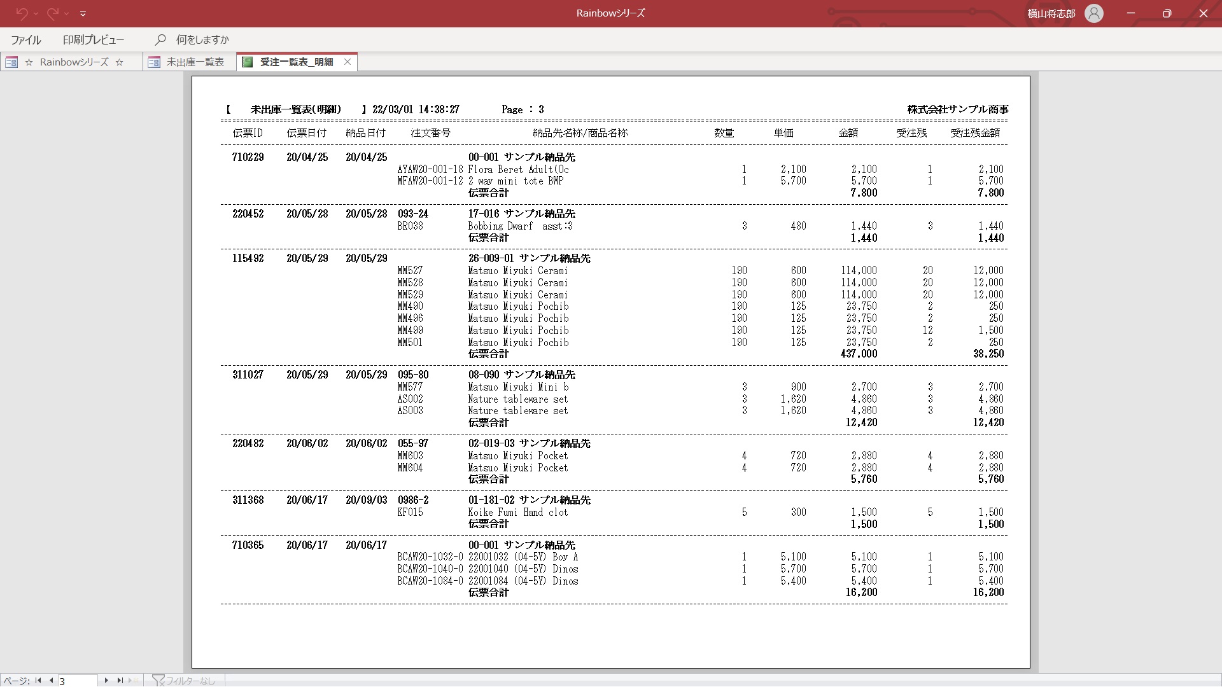Go to the previous page
The width and height of the screenshot is (1222, 687).
[51, 681]
